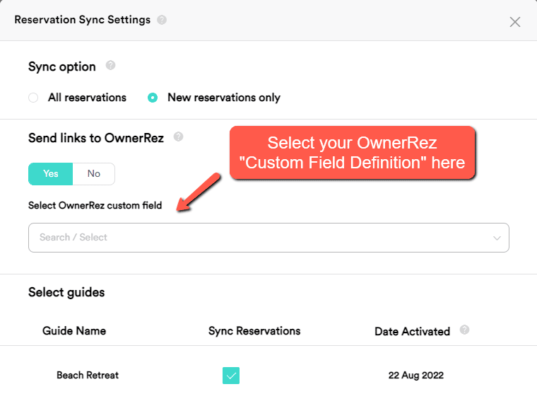Select the All reservations radio button
Image resolution: width=537 pixels, height=406 pixels.
tap(33, 98)
